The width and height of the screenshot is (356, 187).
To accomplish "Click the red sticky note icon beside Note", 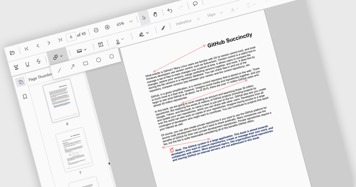I will click(172, 150).
